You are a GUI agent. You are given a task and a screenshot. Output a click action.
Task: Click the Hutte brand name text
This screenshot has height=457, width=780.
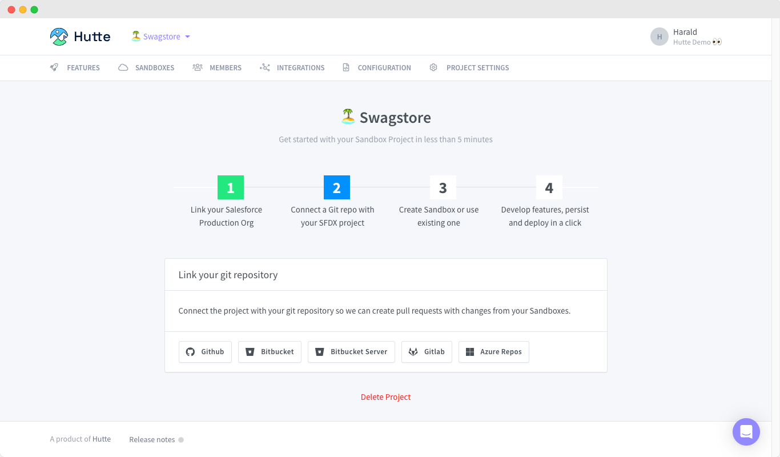point(92,37)
